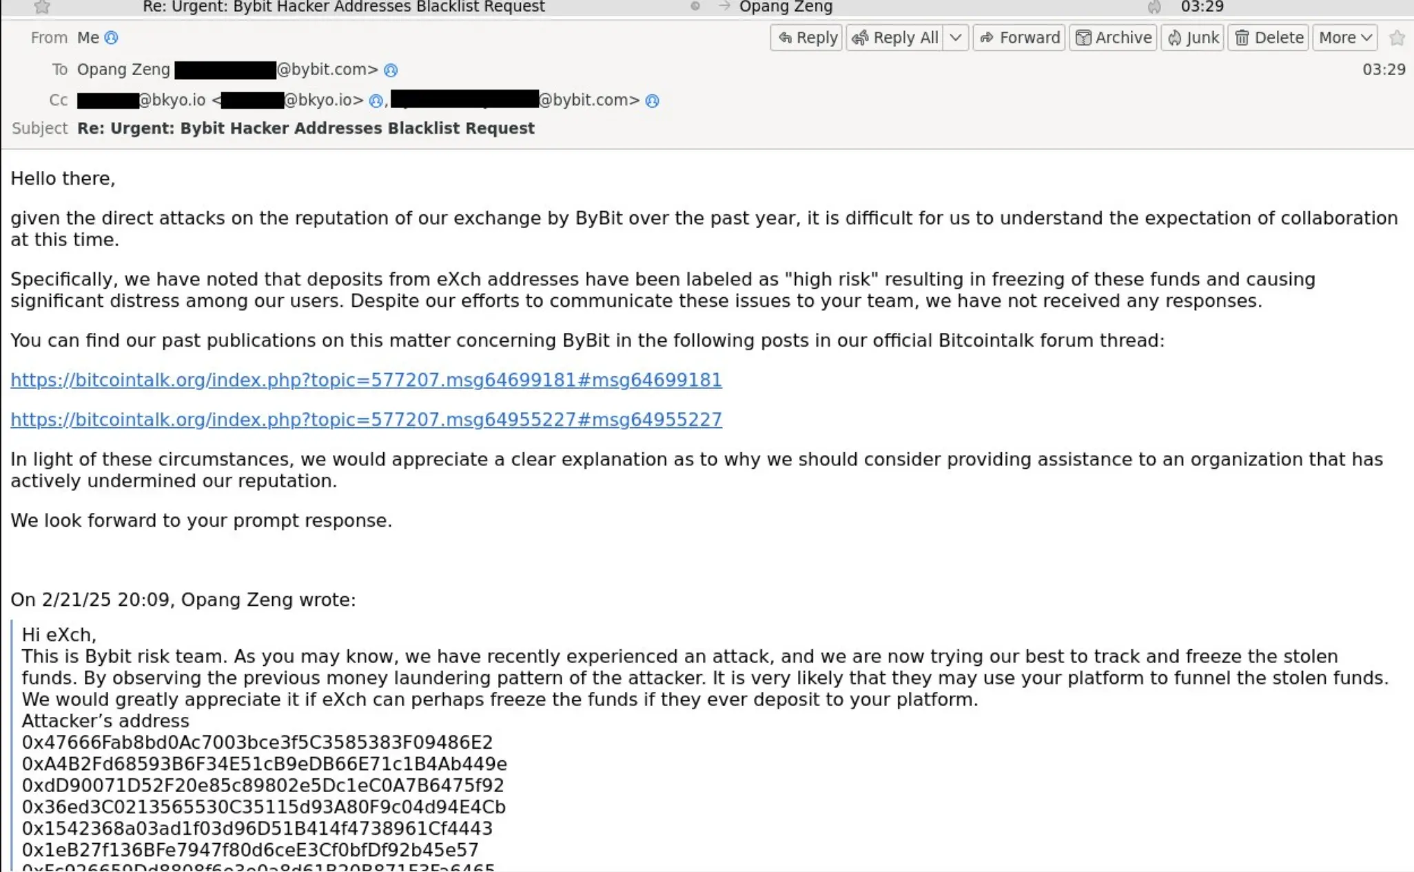Expand the More actions dropdown menu
Image resolution: width=1414 pixels, height=872 pixels.
pos(1343,37)
